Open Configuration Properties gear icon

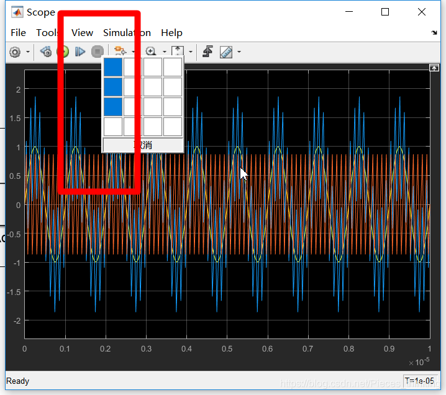15,52
